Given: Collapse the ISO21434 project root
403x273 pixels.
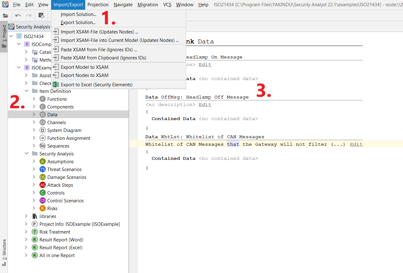Looking at the screenshot, I should (x=11, y=36).
